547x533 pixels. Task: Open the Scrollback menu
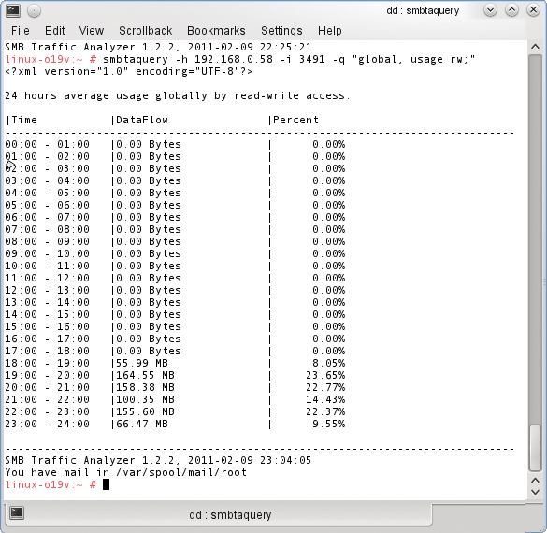[x=146, y=31]
